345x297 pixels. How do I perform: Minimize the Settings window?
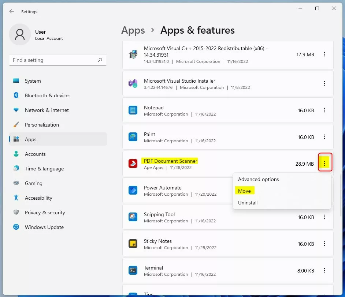[x=300, y=8]
